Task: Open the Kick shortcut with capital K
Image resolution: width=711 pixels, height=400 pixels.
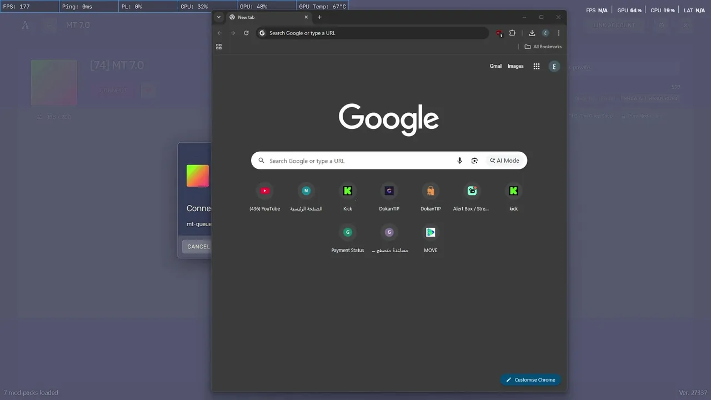Action: point(348,197)
